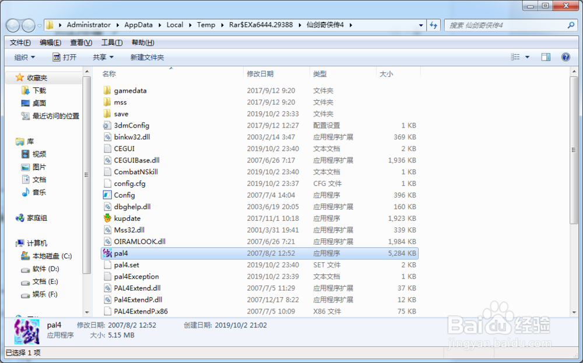The image size is (583, 363).
Task: Click the 3dmConfig settings file icon
Action: [x=107, y=125]
